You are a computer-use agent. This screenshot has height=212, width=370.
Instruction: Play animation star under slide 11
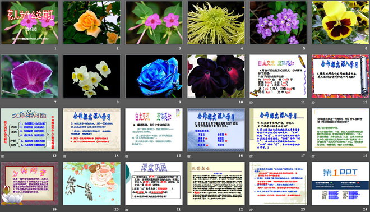tap(251, 103)
